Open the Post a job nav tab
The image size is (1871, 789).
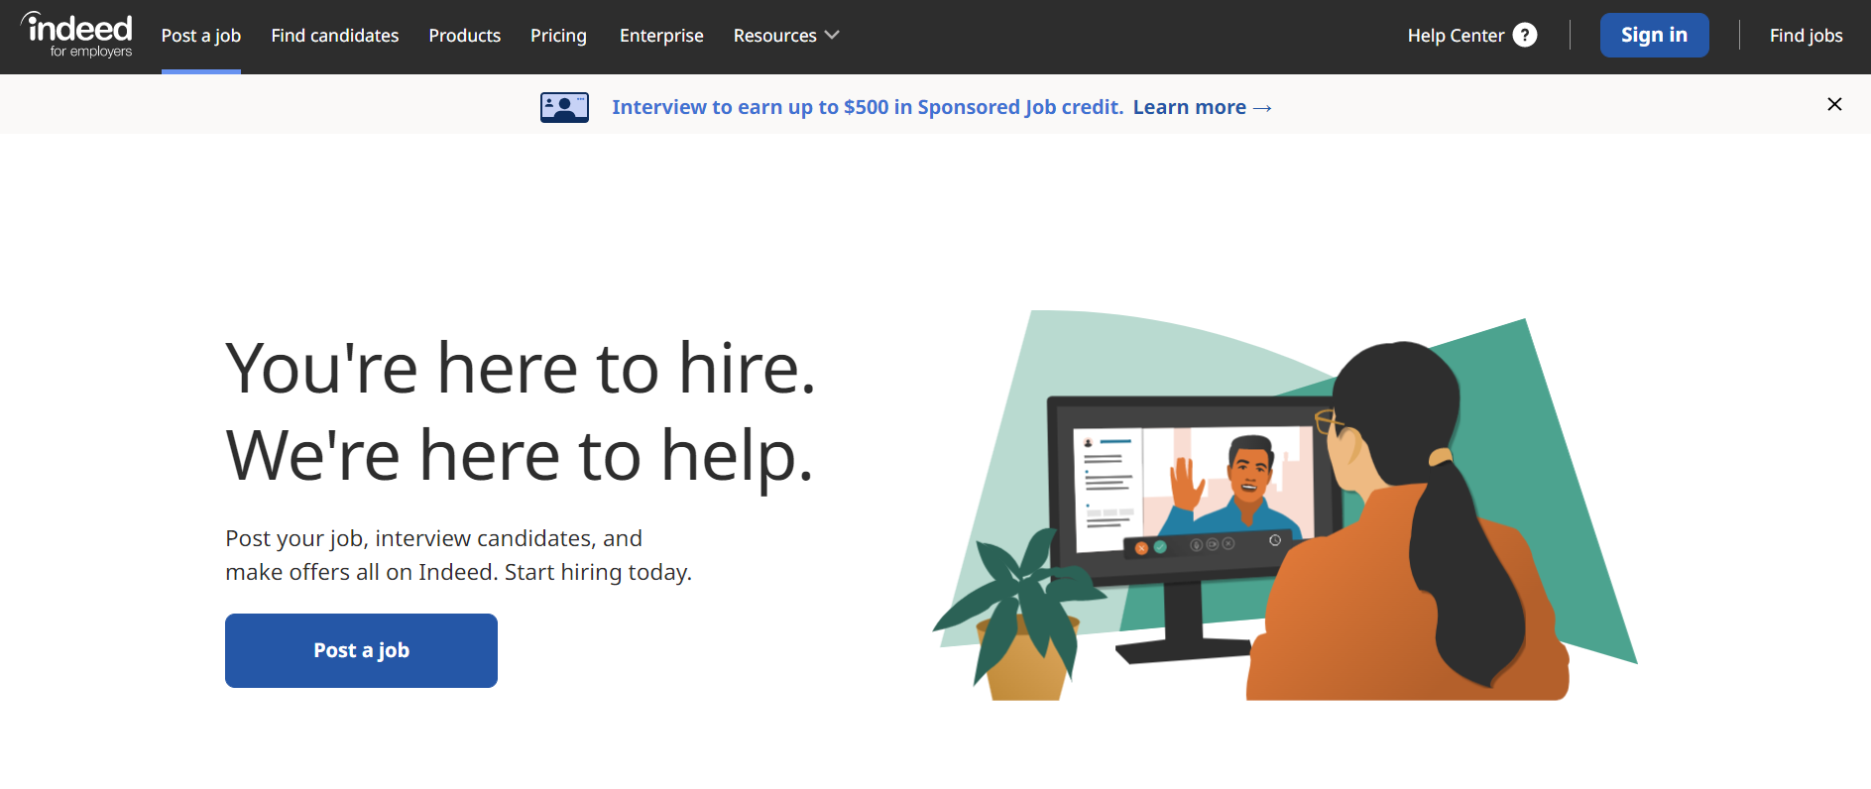coord(201,36)
